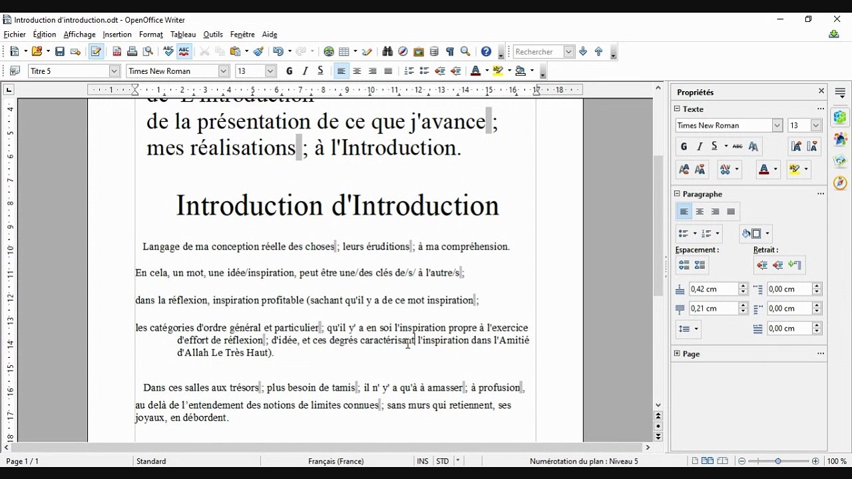Open the Insertion menu
The width and height of the screenshot is (852, 479).
click(117, 34)
